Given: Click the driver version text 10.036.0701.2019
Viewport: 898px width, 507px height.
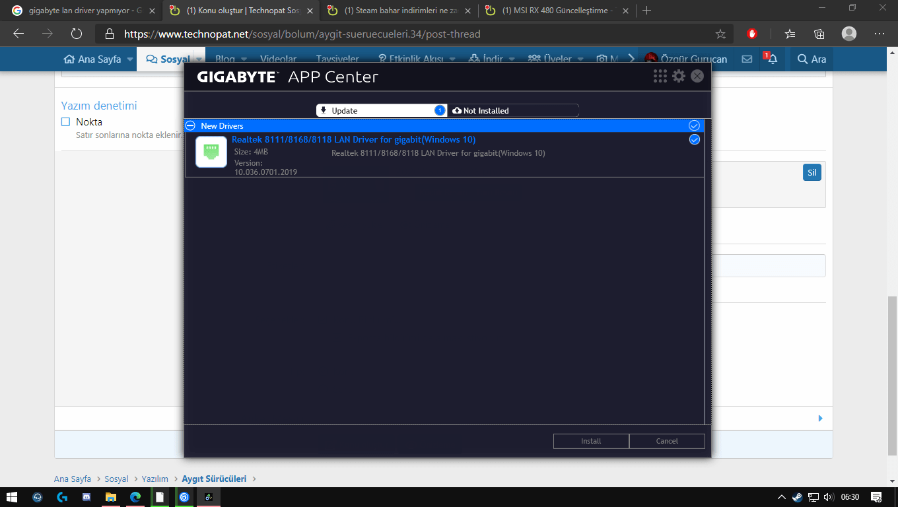Looking at the screenshot, I should click(x=265, y=172).
